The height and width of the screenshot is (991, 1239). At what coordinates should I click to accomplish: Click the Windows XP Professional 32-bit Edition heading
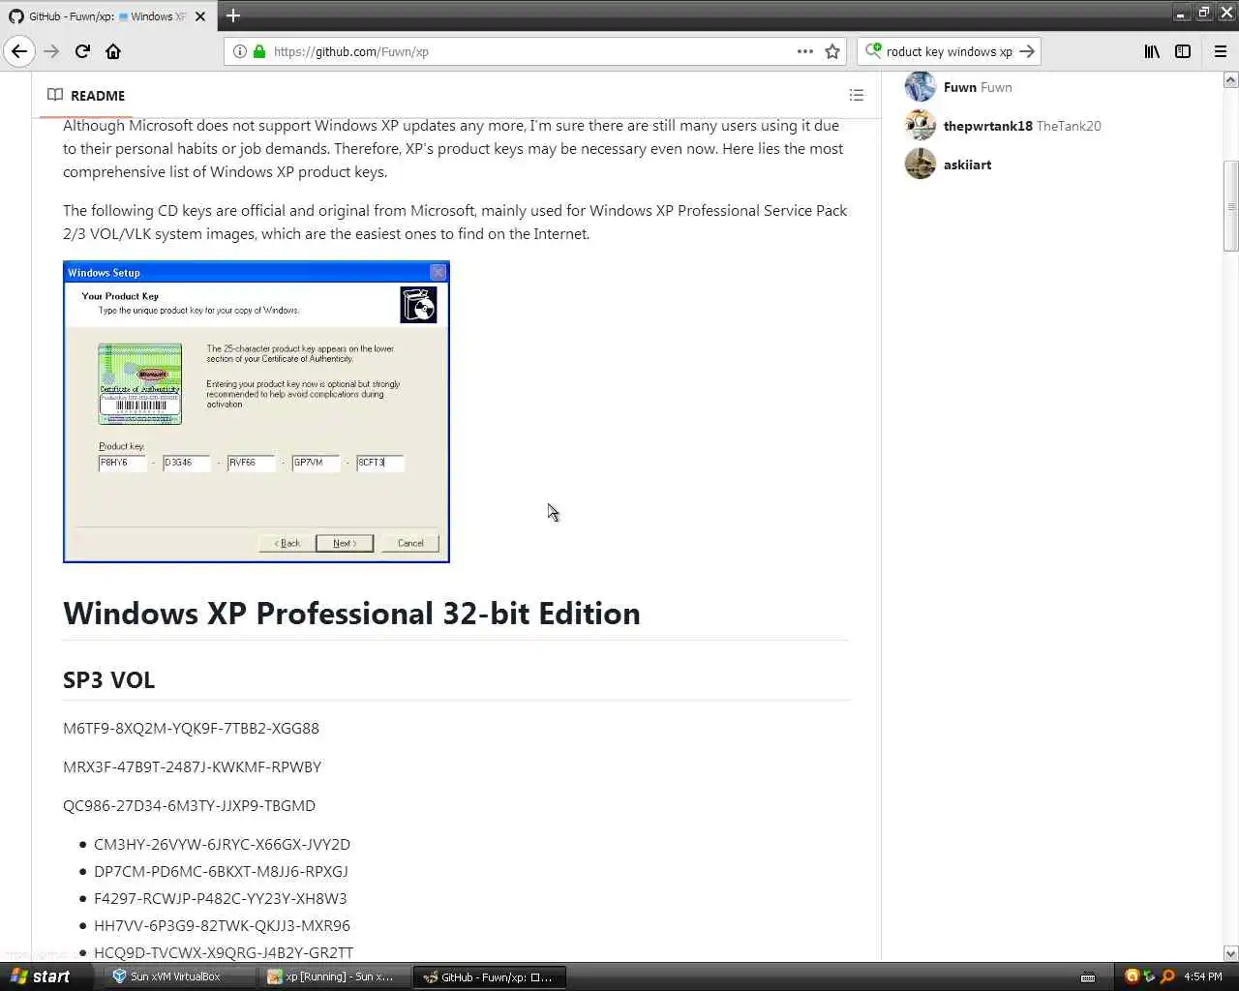351,614
